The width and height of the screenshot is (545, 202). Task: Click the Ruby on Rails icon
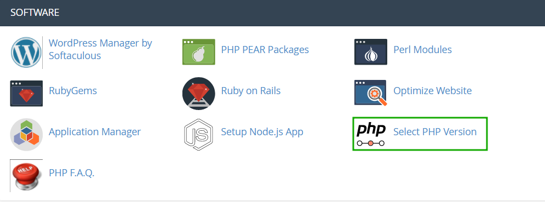[x=198, y=94]
